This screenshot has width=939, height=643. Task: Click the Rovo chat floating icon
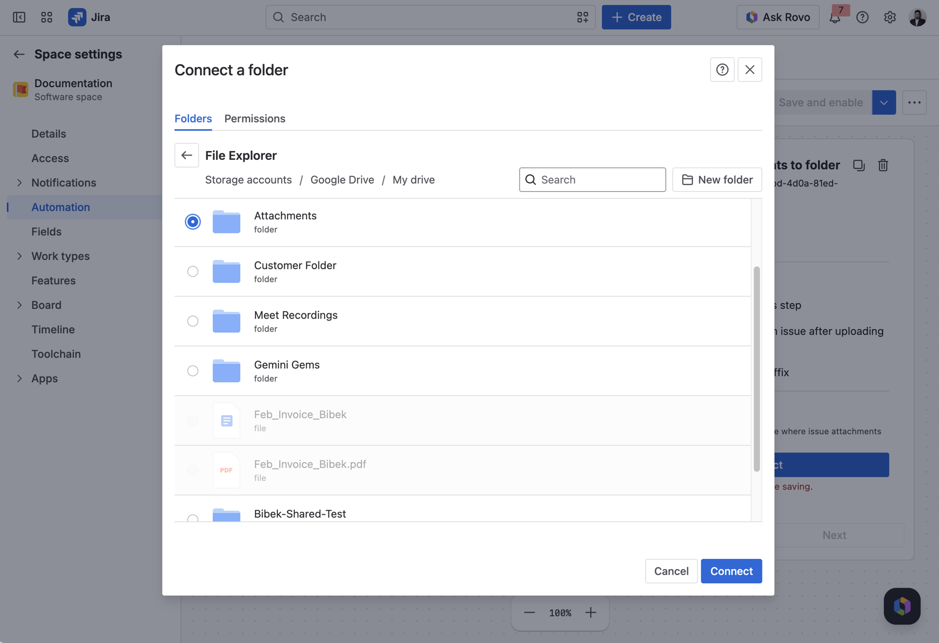(x=902, y=606)
